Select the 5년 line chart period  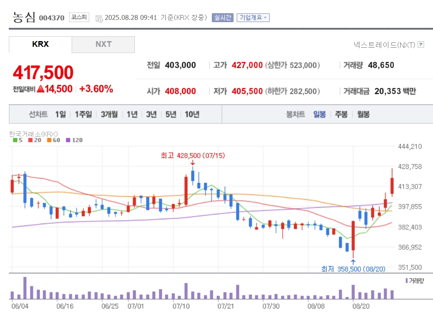(x=171, y=114)
